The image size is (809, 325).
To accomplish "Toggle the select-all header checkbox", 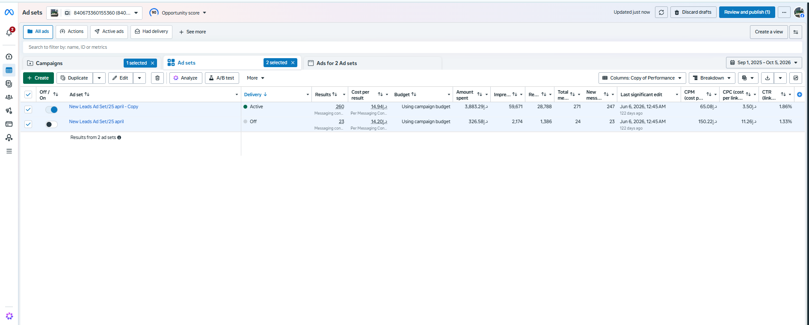I will [28, 95].
